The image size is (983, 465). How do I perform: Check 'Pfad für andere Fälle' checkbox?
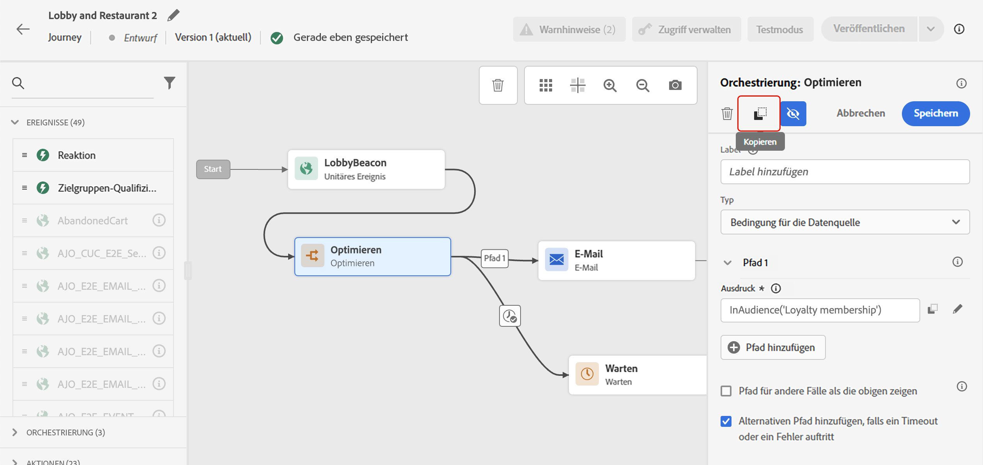coord(726,391)
